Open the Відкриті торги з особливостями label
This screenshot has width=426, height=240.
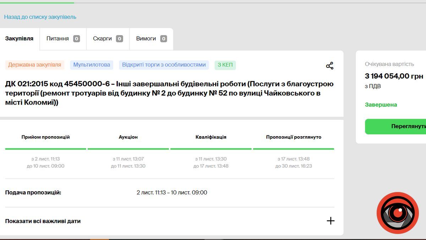click(164, 65)
